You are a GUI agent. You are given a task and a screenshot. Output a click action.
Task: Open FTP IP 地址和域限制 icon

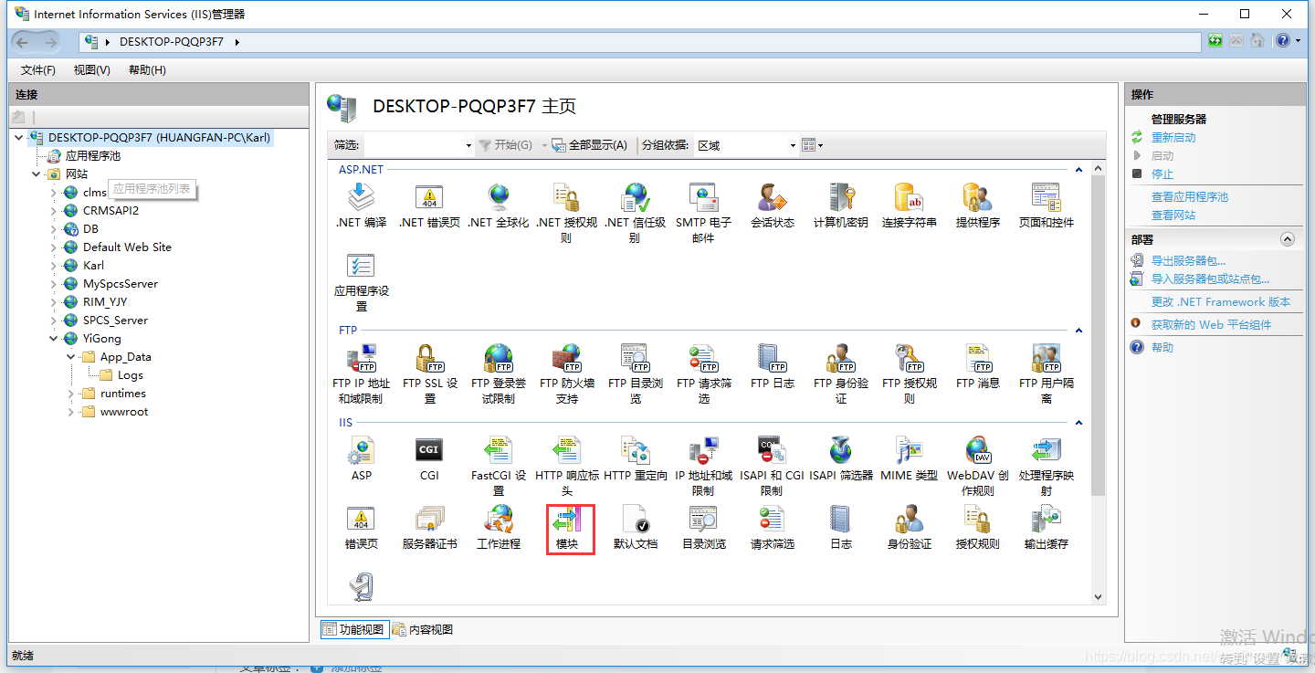click(361, 374)
